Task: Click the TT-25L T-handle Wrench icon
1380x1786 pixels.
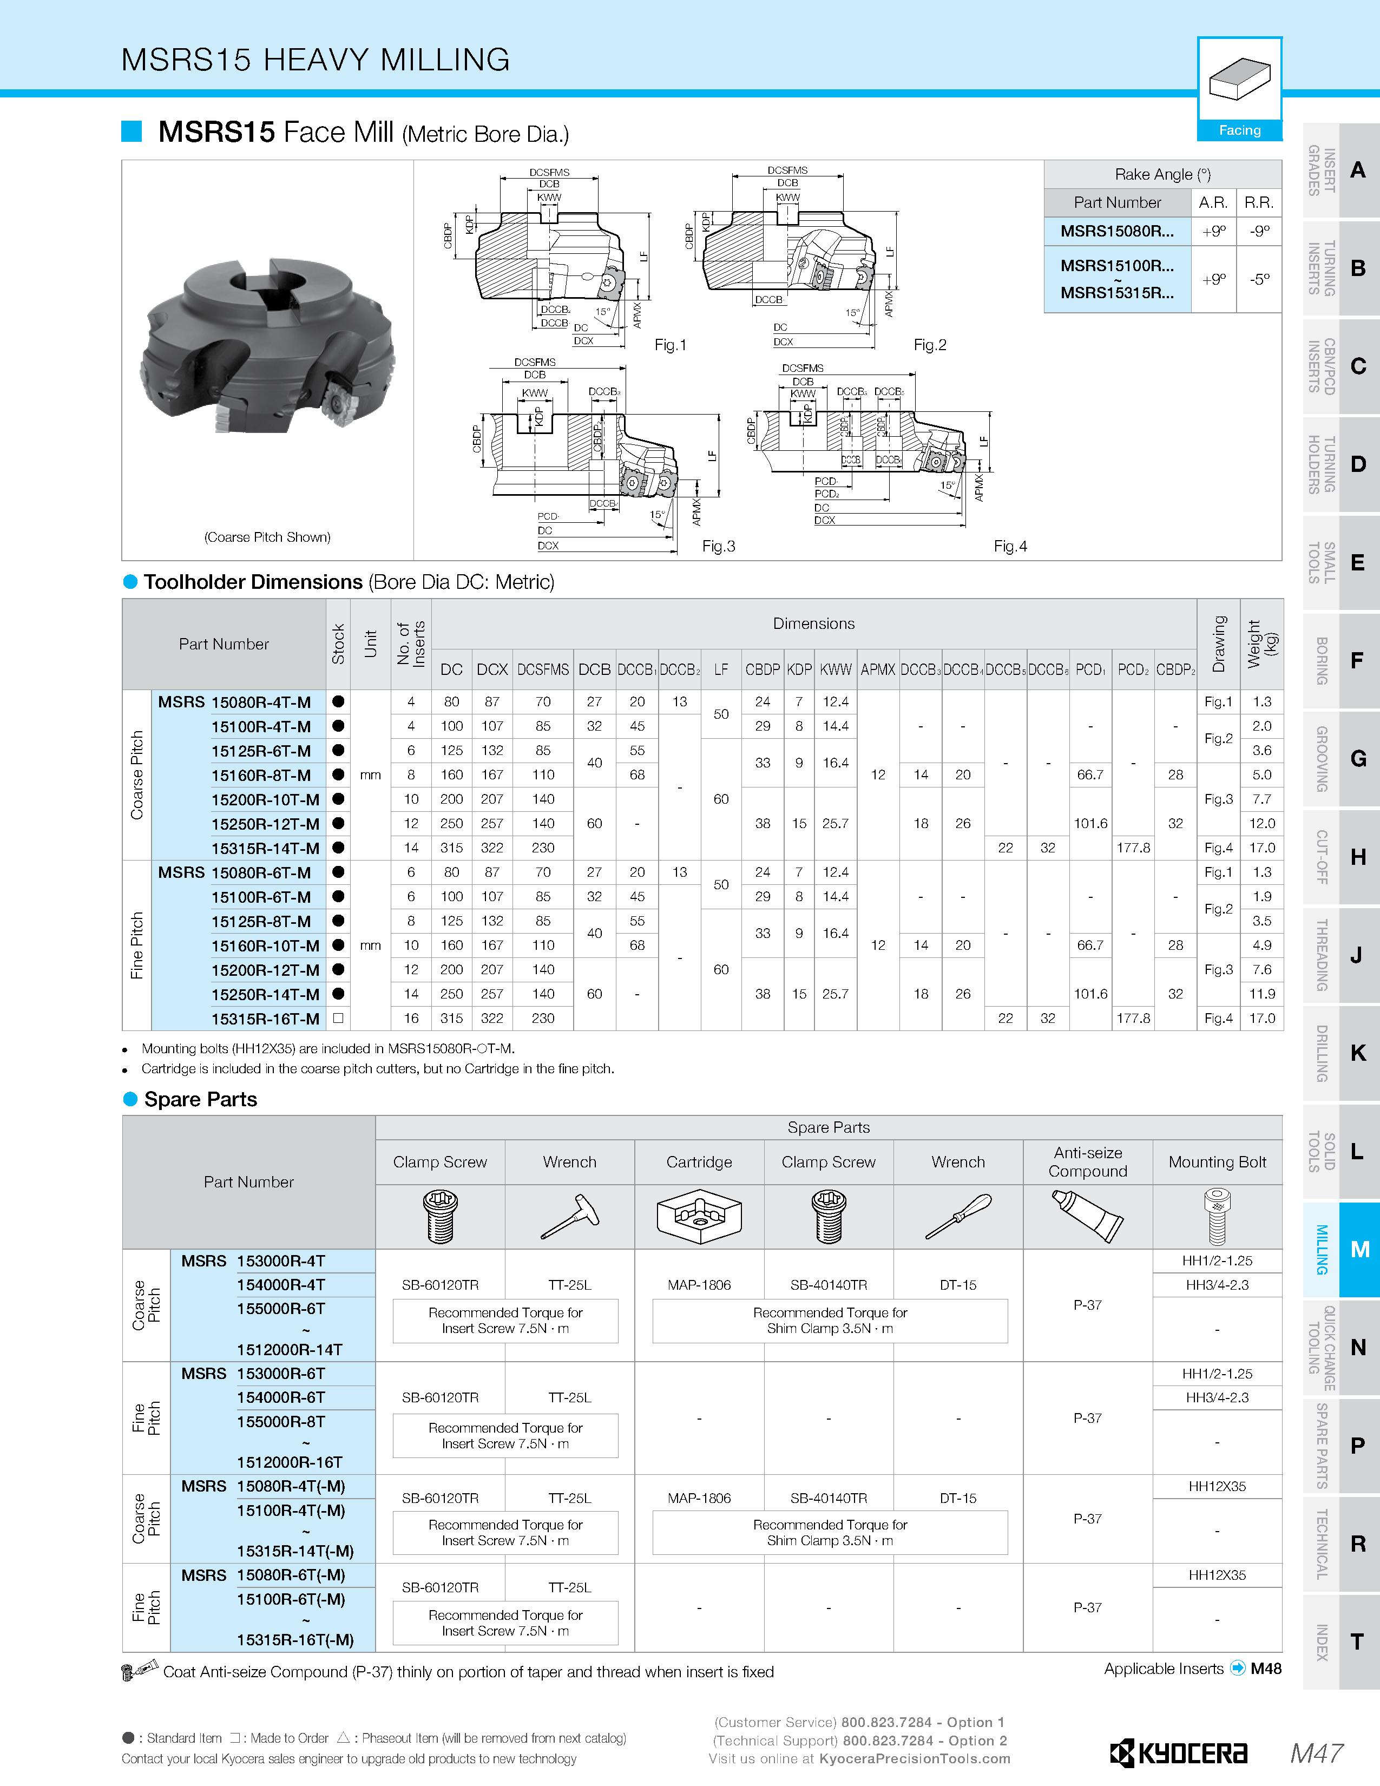Action: [570, 1217]
